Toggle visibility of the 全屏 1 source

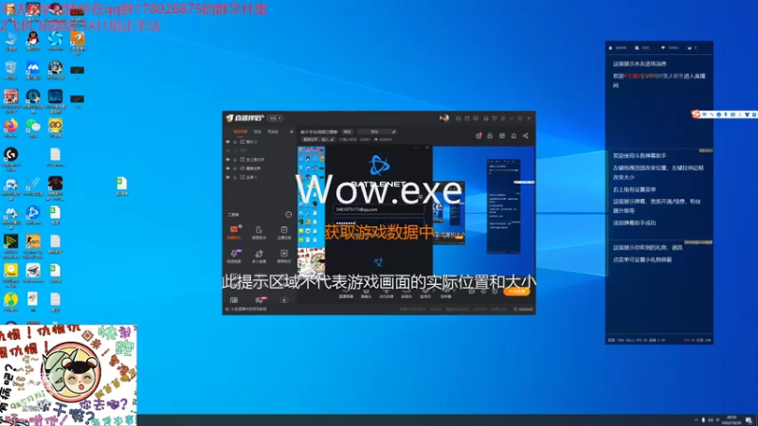227,177
